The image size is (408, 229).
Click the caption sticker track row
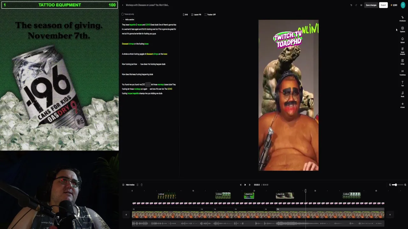point(258,203)
